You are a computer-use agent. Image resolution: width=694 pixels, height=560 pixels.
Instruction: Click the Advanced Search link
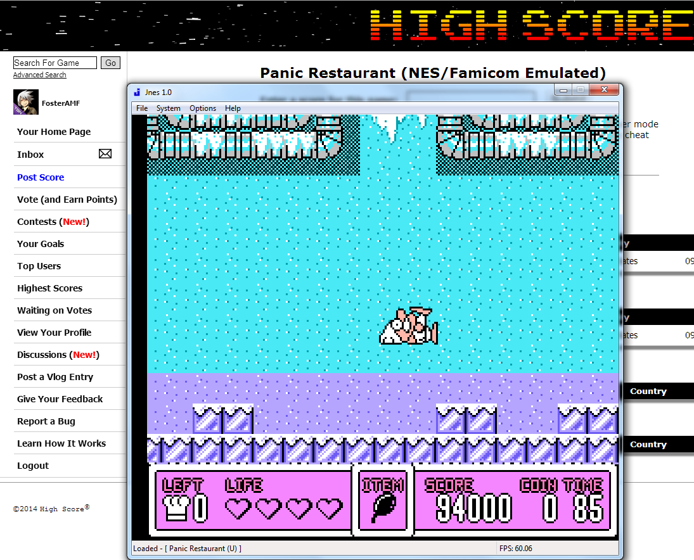(40, 75)
